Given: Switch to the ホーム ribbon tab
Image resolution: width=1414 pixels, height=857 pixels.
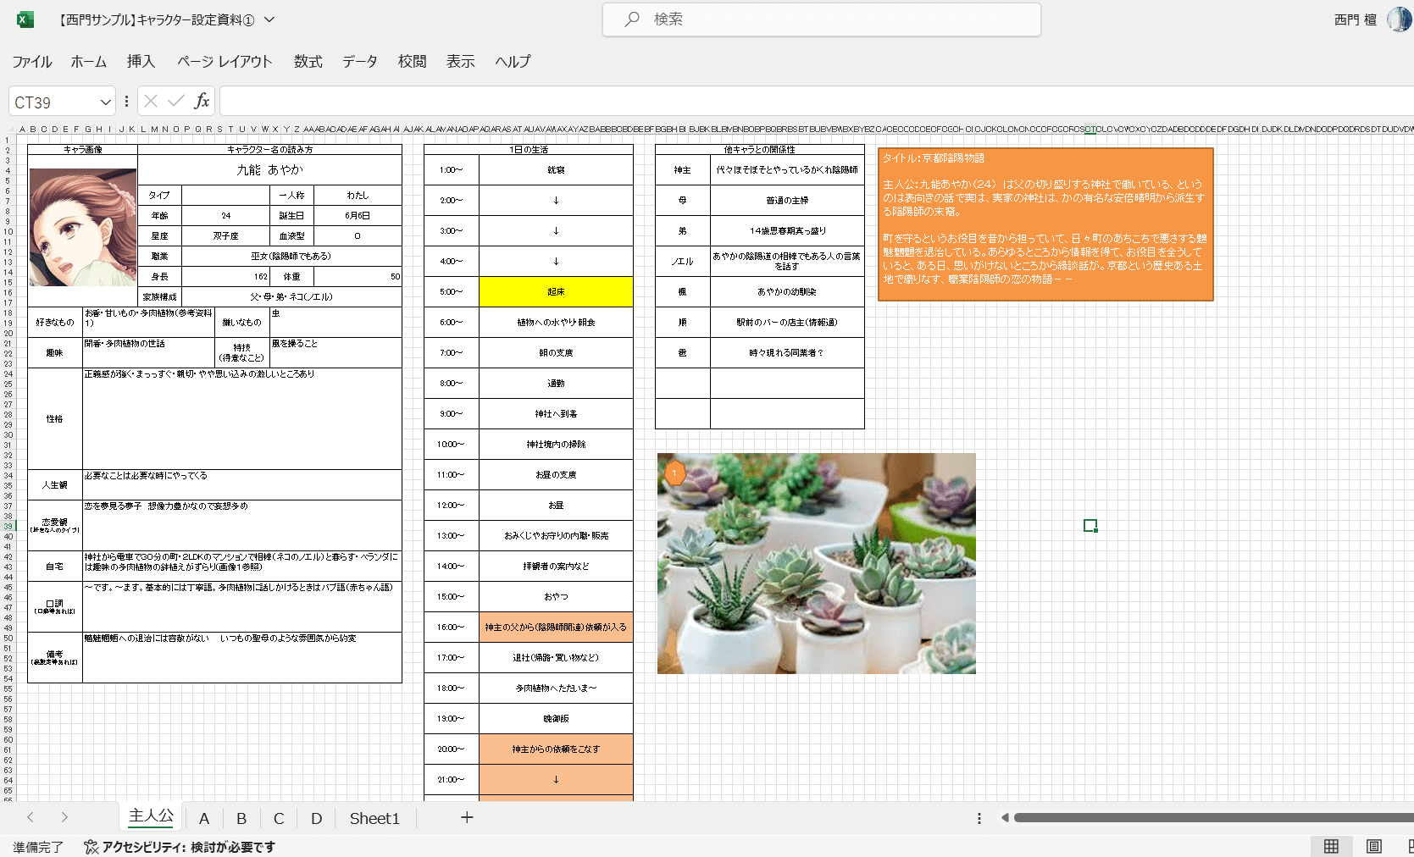Looking at the screenshot, I should (89, 62).
